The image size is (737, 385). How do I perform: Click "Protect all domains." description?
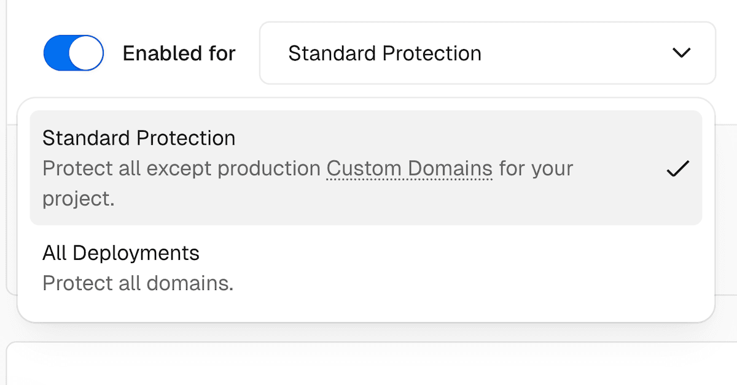point(138,283)
